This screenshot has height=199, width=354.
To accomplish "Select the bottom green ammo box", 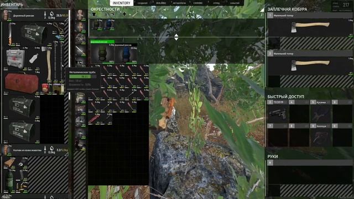I will (x=22, y=132).
